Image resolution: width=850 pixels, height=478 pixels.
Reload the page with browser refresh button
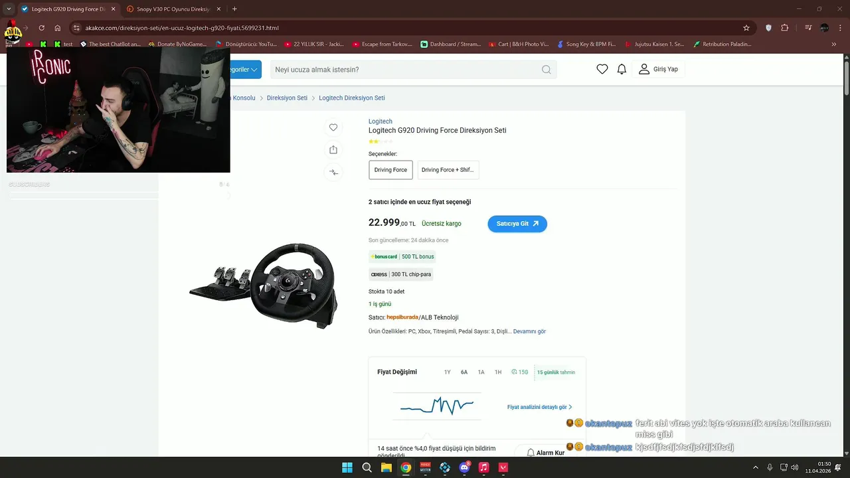(x=41, y=28)
